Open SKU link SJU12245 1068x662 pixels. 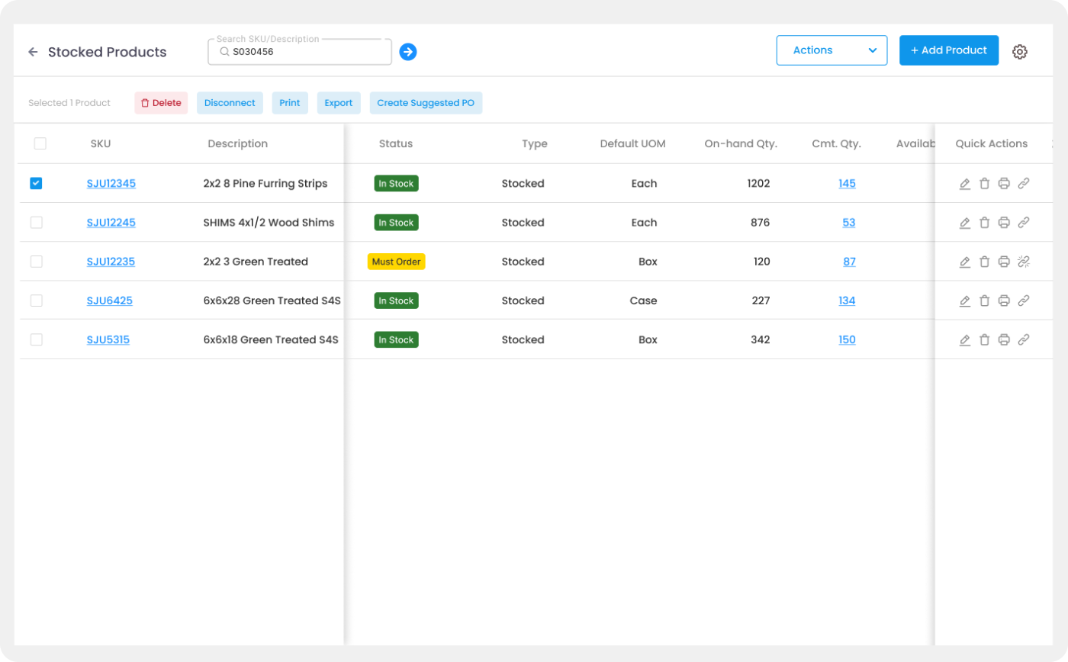[111, 223]
